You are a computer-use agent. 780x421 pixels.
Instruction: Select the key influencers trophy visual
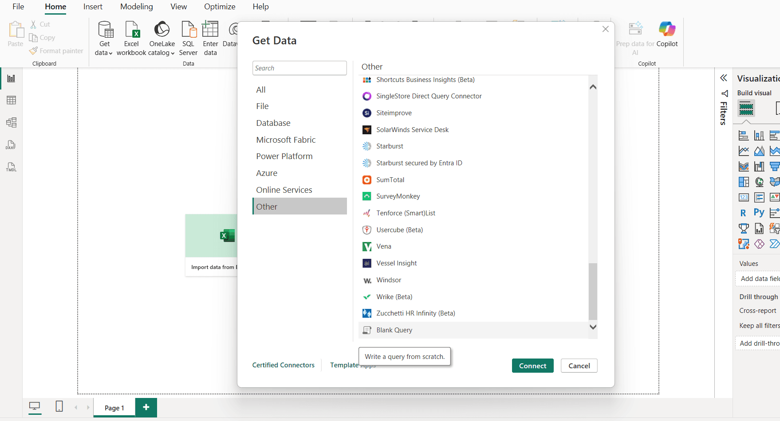pos(744,229)
